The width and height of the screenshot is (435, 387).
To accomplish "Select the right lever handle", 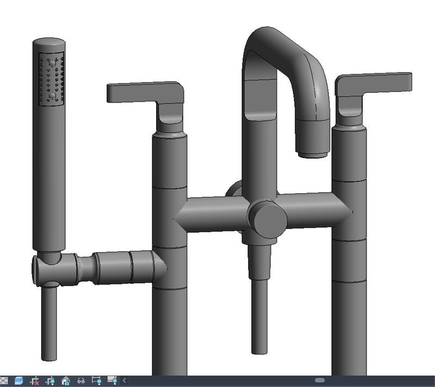I will [x=375, y=83].
